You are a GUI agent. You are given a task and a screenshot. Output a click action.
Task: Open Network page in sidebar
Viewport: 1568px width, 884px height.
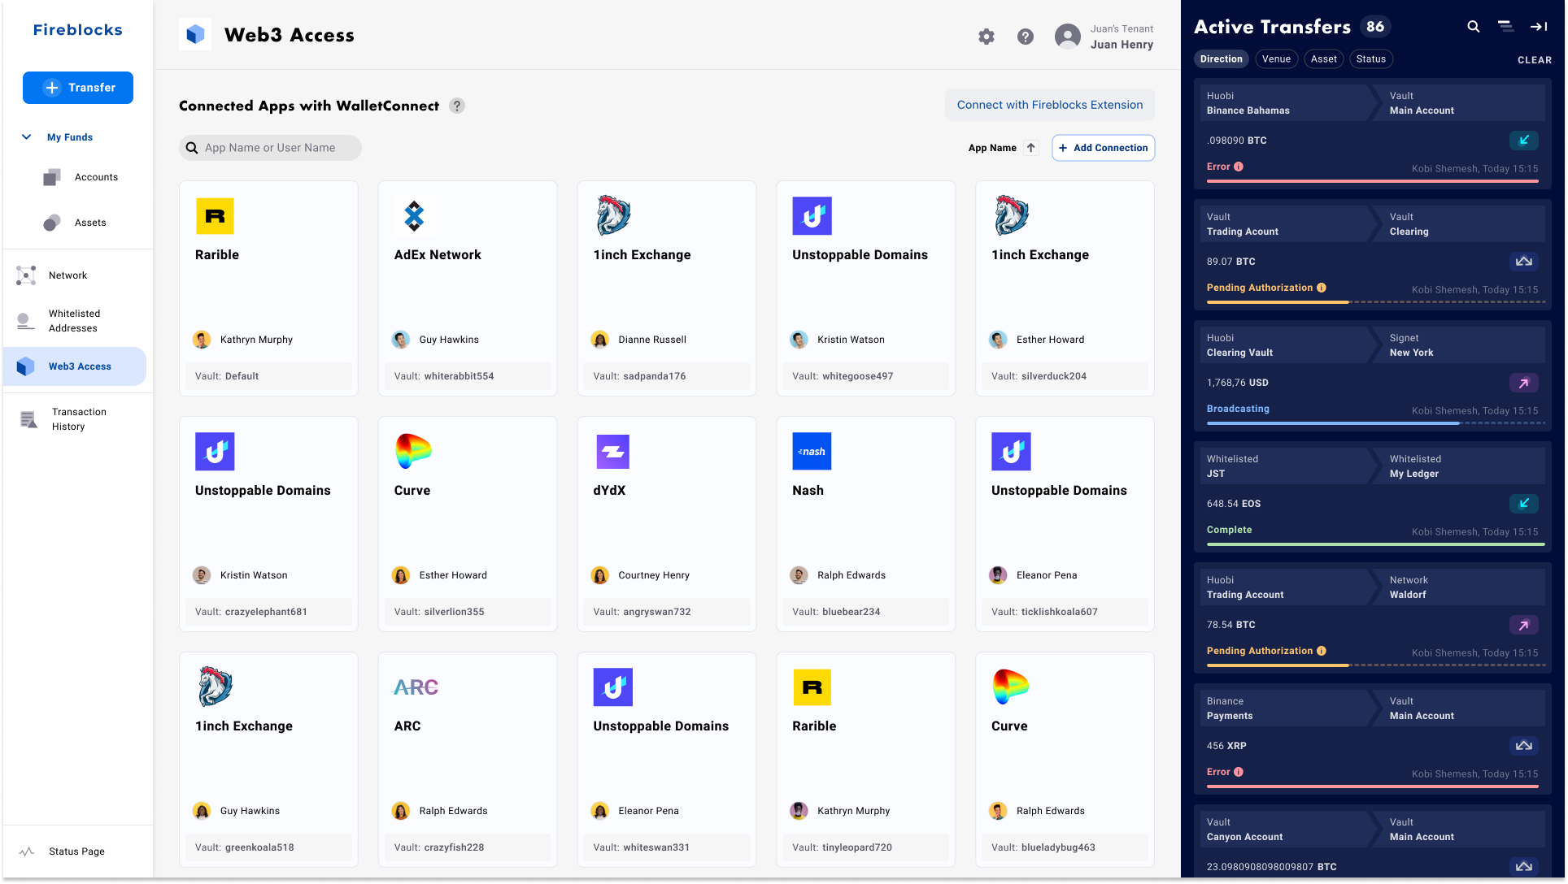pos(68,275)
